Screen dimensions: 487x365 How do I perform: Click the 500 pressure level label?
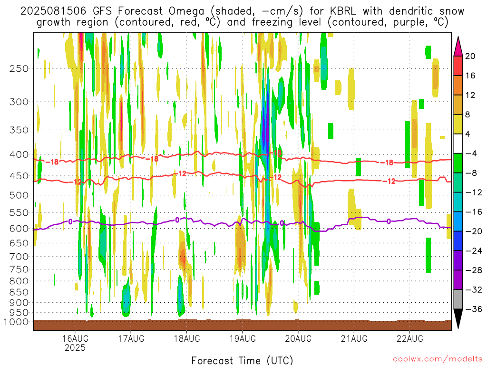(x=19, y=195)
